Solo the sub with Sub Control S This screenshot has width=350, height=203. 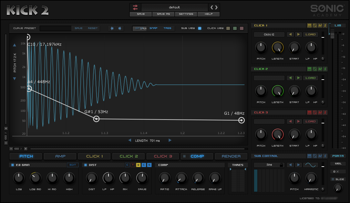click(x=325, y=156)
